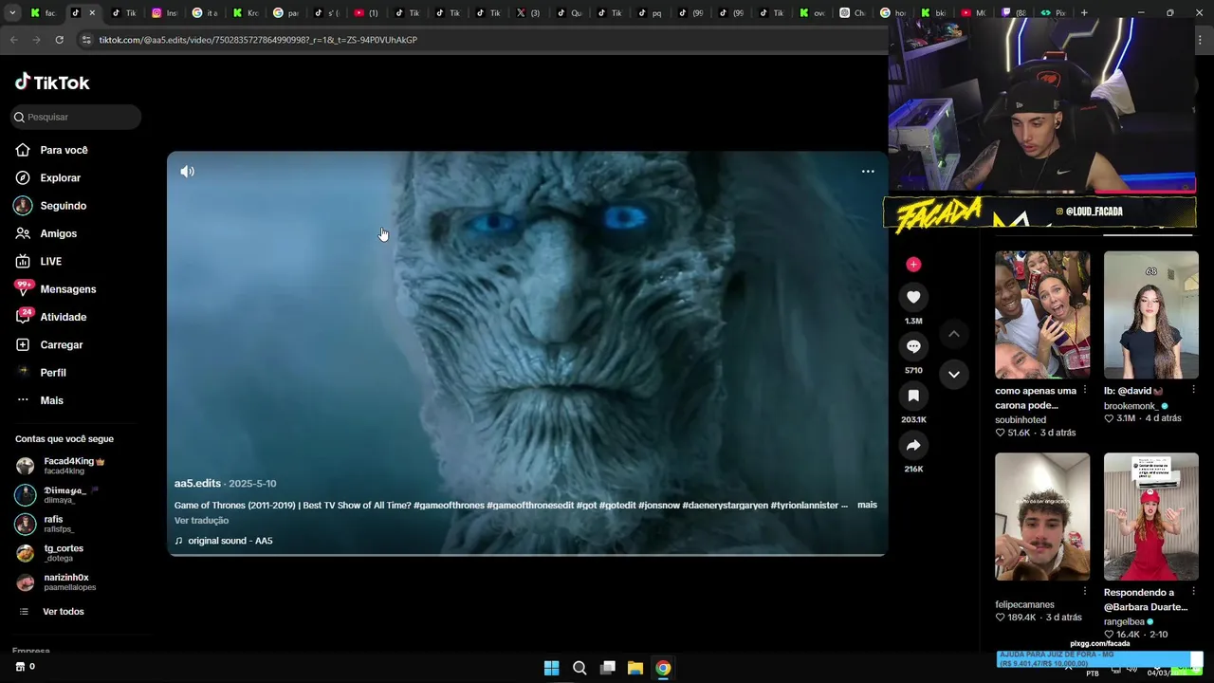Open options menu for soubinhoted card
Screen dimensions: 1214x683
1084,391
